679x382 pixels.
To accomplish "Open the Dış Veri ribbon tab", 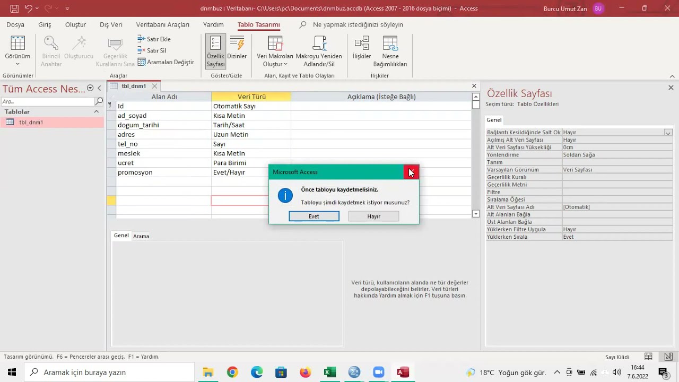I will [x=111, y=24].
